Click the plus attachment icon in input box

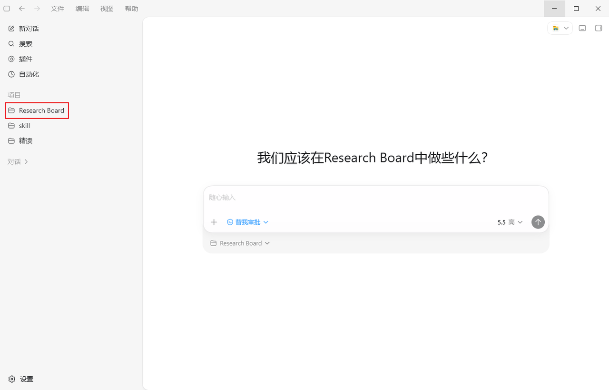point(214,222)
